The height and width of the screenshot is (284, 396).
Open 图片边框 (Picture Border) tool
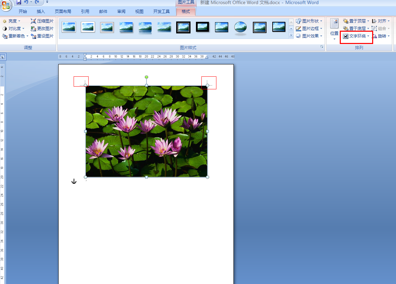[308, 28]
